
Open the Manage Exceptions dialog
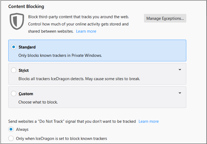[x=165, y=18]
